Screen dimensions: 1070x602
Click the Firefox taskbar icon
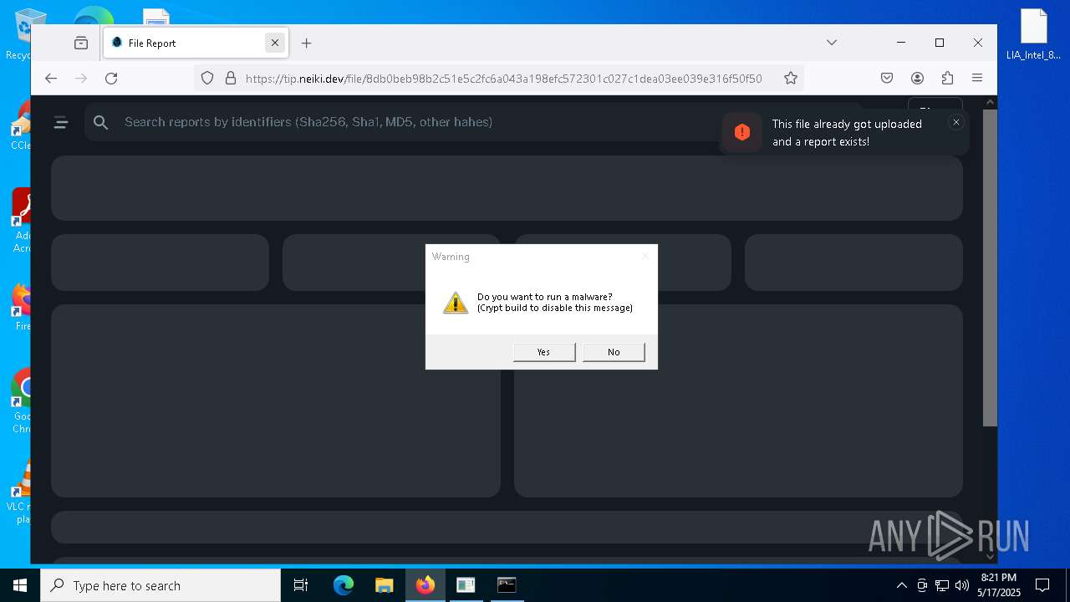click(425, 585)
